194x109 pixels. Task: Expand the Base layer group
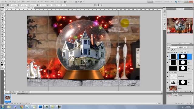[x=170, y=73]
